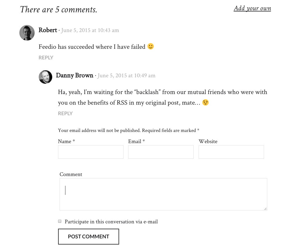Click Robert's profile avatar
The image size is (306, 251).
[x=27, y=33]
